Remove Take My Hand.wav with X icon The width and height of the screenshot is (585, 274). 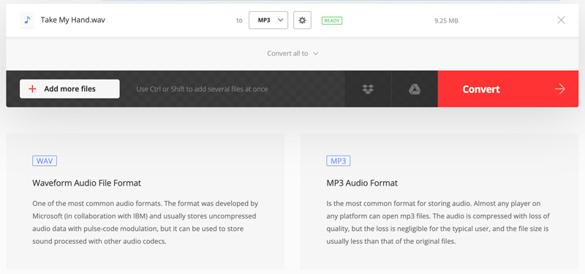point(561,20)
